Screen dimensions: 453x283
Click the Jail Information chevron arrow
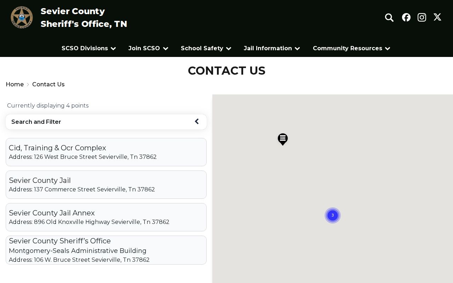click(297, 48)
